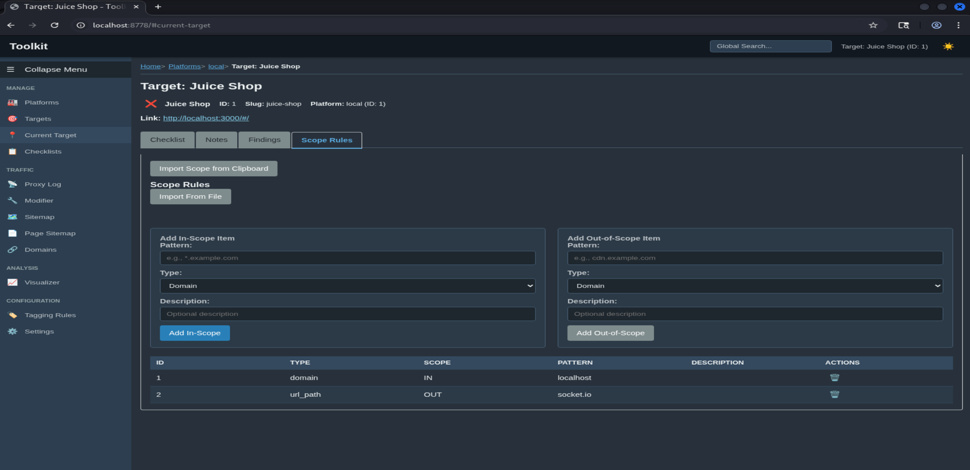The image size is (970, 470).
Task: Select the Sitemap icon in the sidebar
Action: tap(12, 217)
